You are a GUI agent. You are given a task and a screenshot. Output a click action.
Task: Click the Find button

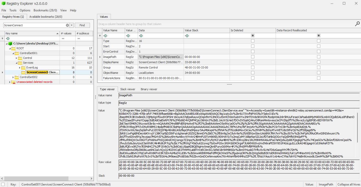pos(82,25)
